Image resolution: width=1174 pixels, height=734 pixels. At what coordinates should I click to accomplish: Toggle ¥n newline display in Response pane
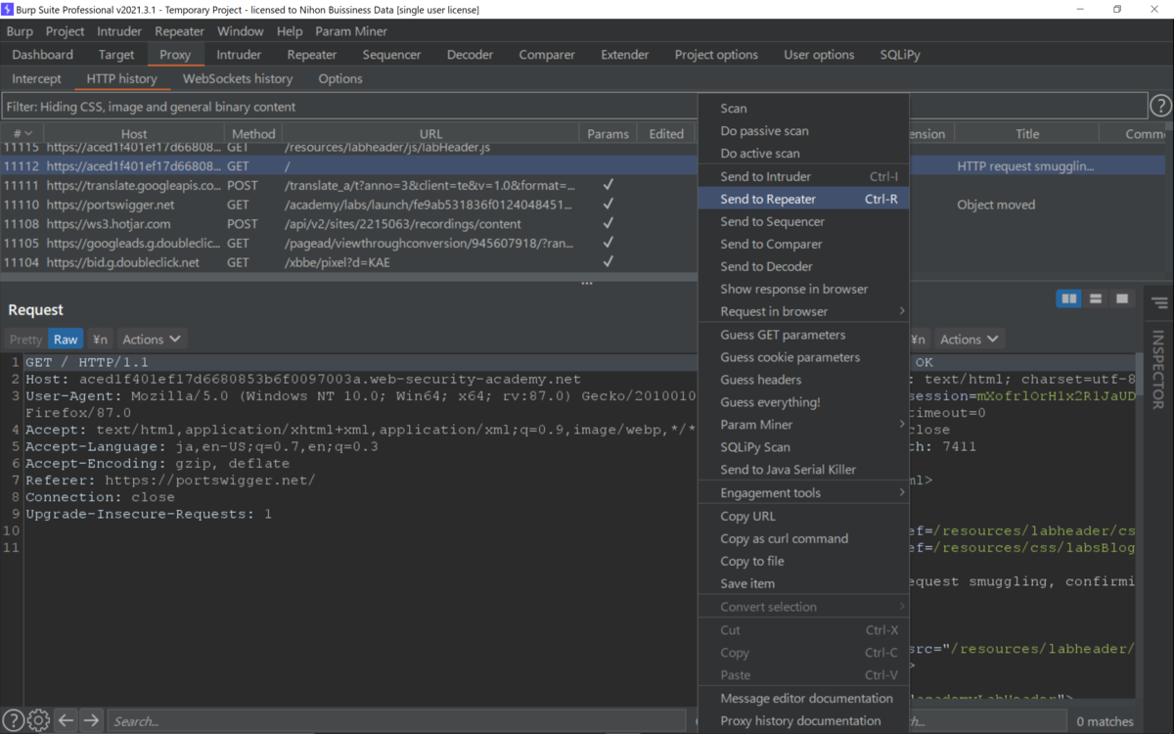(918, 340)
